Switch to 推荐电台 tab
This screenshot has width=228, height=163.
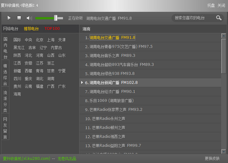coord(31,28)
